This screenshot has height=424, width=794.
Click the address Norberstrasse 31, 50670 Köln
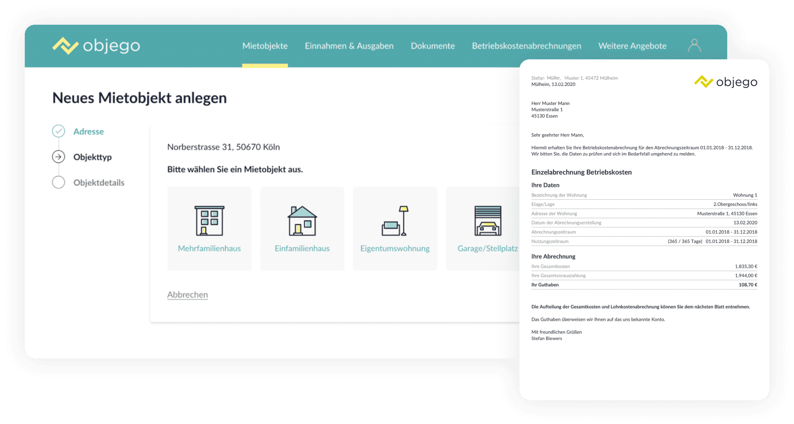coord(223,147)
